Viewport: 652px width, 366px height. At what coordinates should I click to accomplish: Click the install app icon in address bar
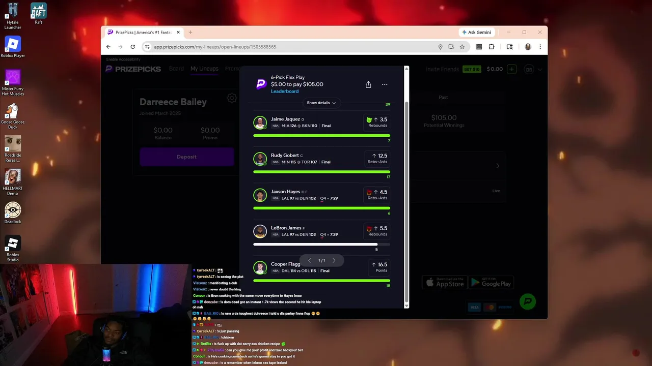point(451,47)
